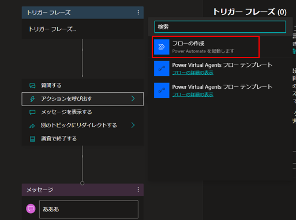Click the survey icon for 調査で終了する
296x220 pixels.
(32, 139)
